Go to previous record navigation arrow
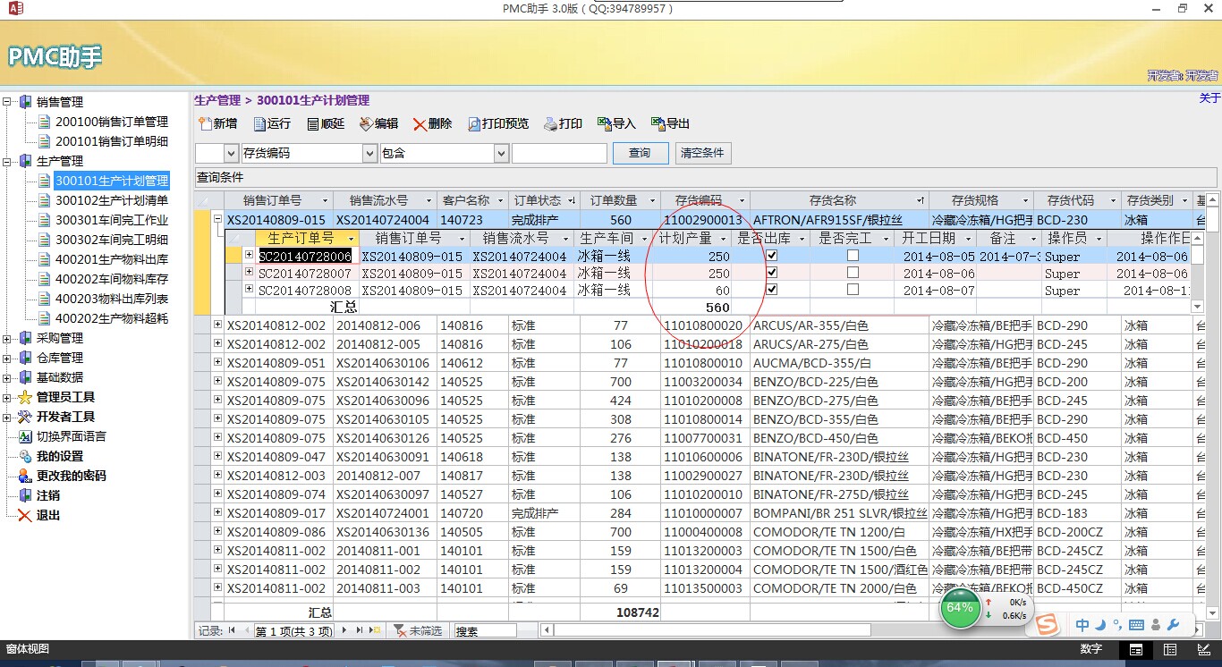1222x667 pixels. (245, 630)
